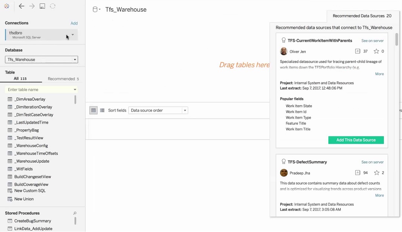Click Add This Data Source button
This screenshot has height=232, width=402.
click(x=356, y=140)
